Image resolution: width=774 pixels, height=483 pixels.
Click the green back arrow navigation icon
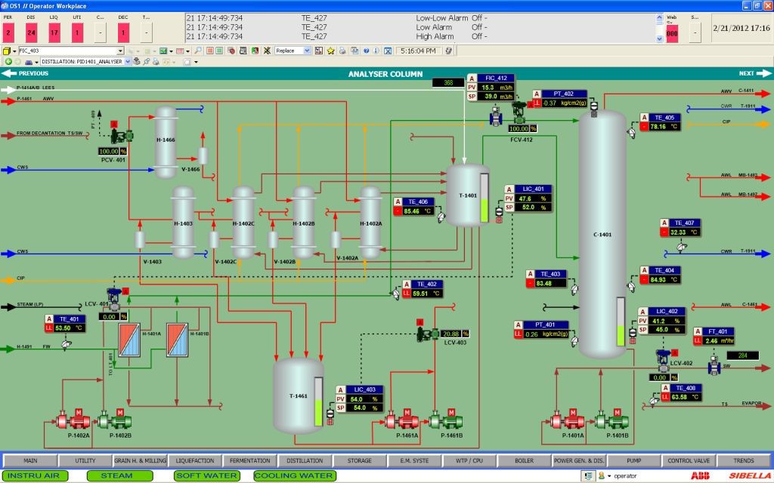pos(8,62)
